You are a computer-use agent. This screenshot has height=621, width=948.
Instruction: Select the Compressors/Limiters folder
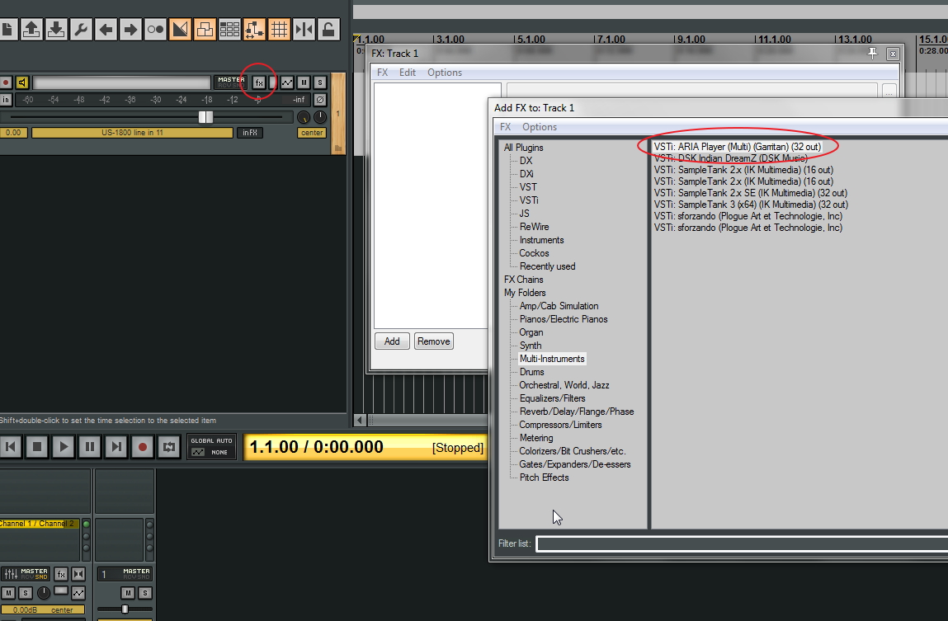click(x=560, y=425)
